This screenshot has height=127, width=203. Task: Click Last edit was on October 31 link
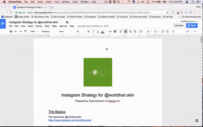pos(93,26)
